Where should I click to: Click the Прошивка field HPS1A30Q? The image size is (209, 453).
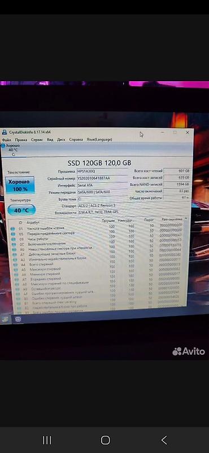[102, 172]
